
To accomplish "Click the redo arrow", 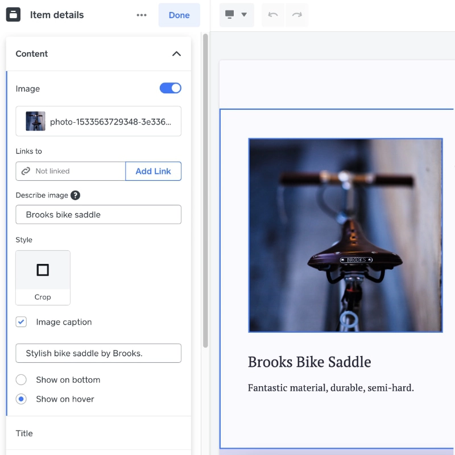I will 297,15.
